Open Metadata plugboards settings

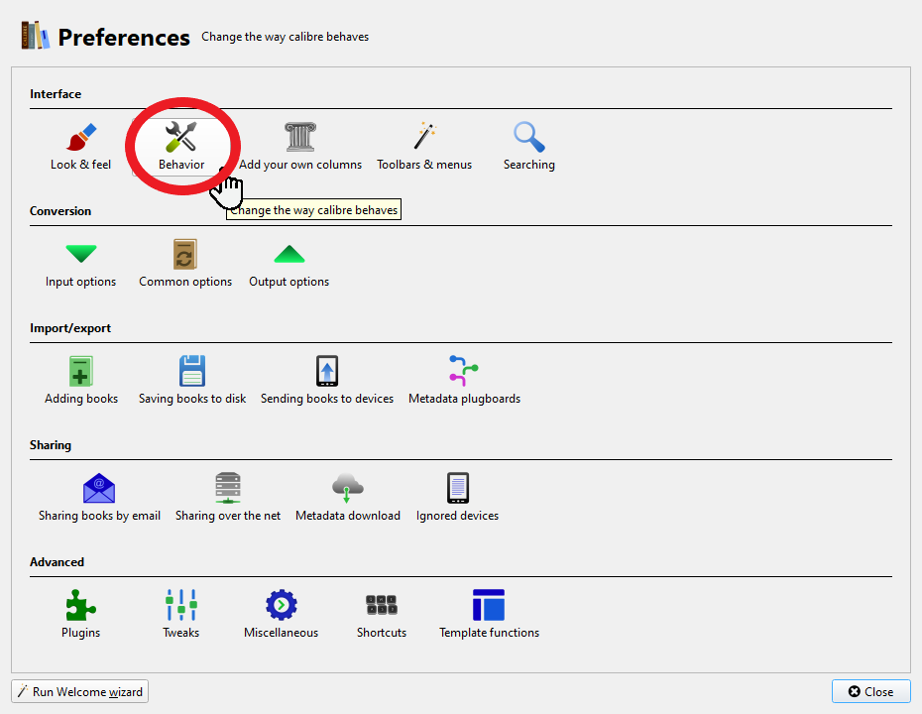pos(464,381)
